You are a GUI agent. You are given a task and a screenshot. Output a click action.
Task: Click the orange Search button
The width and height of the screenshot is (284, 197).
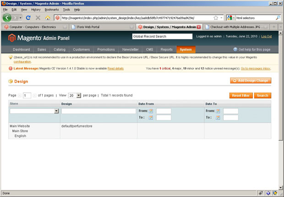[x=262, y=96]
